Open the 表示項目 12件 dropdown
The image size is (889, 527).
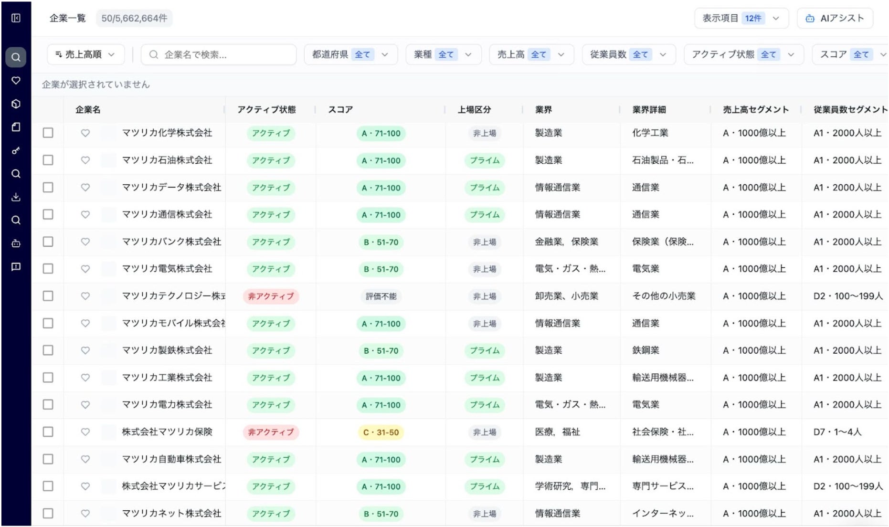pos(741,19)
